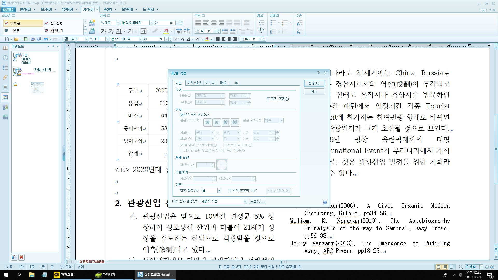Click red X delete icon in clipboard panel
This screenshot has width=498, height=280.
coord(22,257)
